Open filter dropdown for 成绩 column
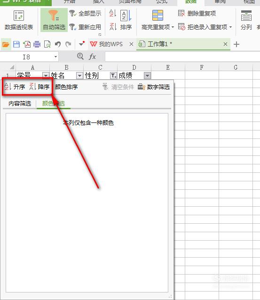260x300 pixels. [x=147, y=76]
